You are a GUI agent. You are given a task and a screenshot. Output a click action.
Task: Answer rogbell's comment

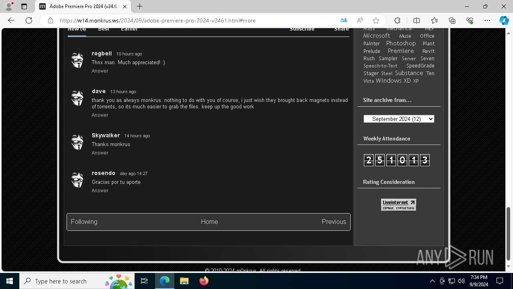100,71
